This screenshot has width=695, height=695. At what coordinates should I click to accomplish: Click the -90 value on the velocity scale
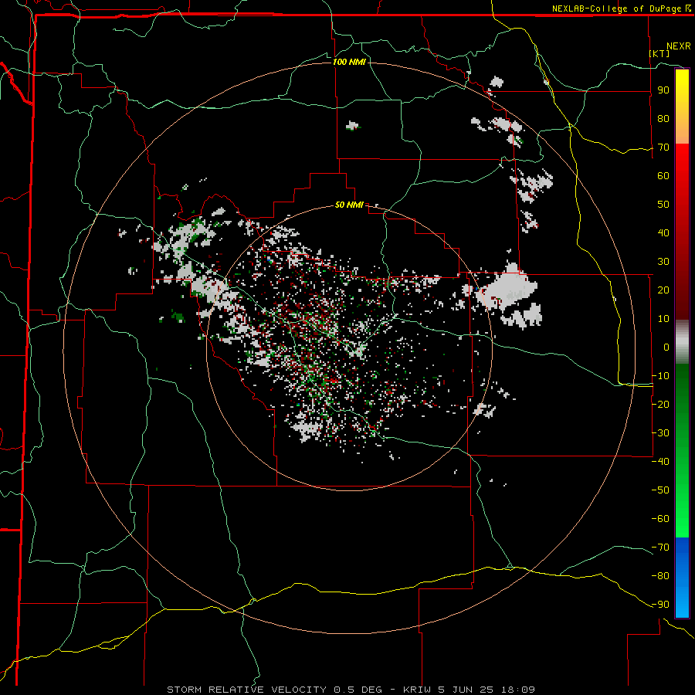(660, 604)
